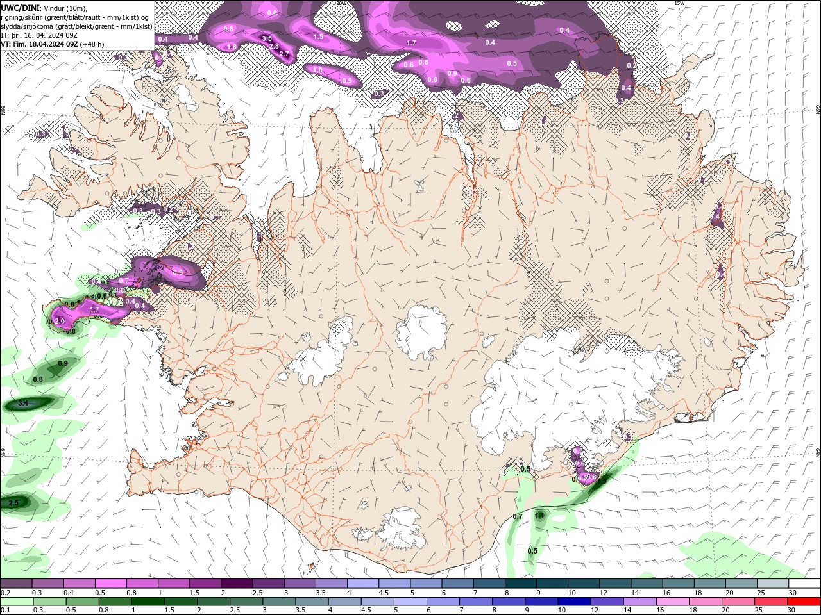Click the 'IT: þri. 16. 04. 2024 09Z' line

pos(40,35)
